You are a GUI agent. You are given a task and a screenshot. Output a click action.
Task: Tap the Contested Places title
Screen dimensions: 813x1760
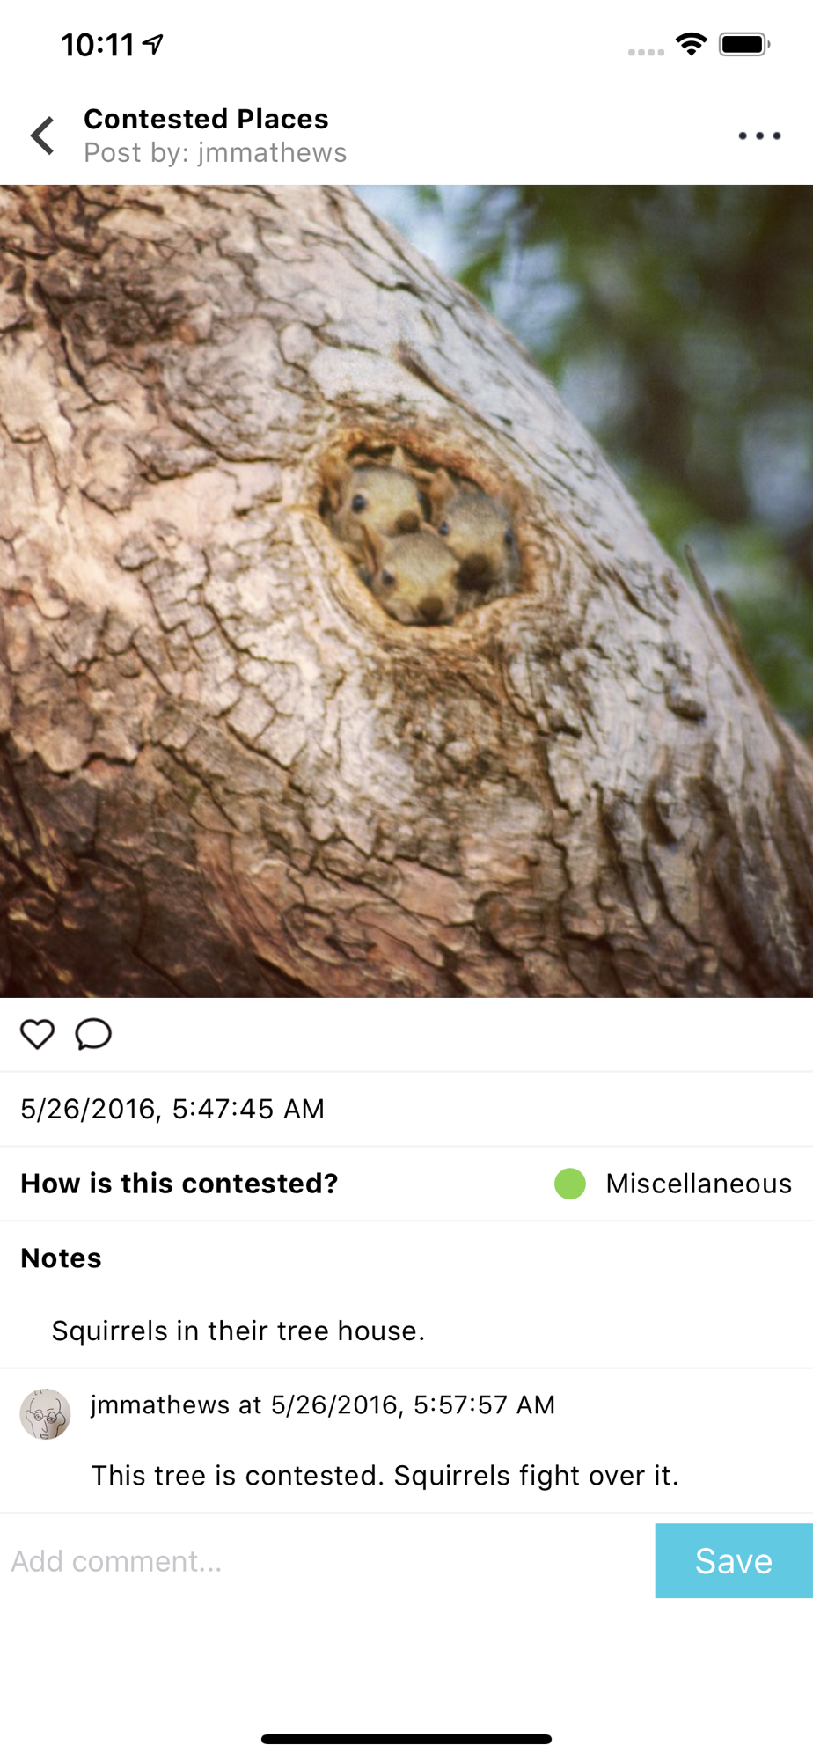coord(206,119)
